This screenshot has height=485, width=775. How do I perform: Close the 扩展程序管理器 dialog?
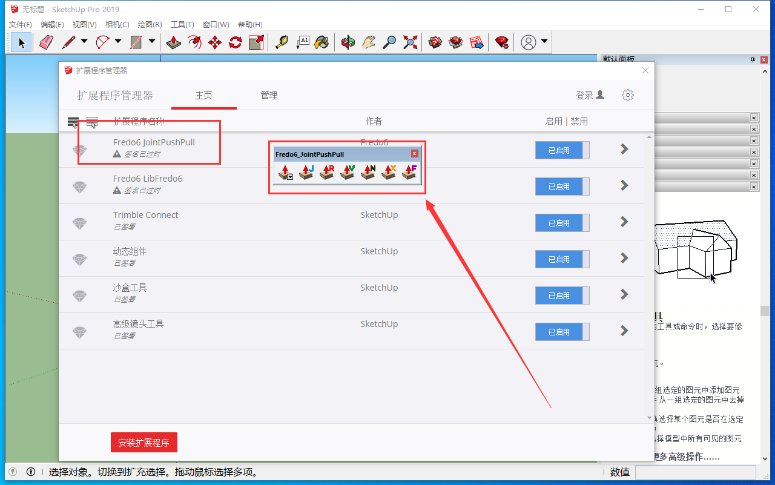tap(645, 71)
